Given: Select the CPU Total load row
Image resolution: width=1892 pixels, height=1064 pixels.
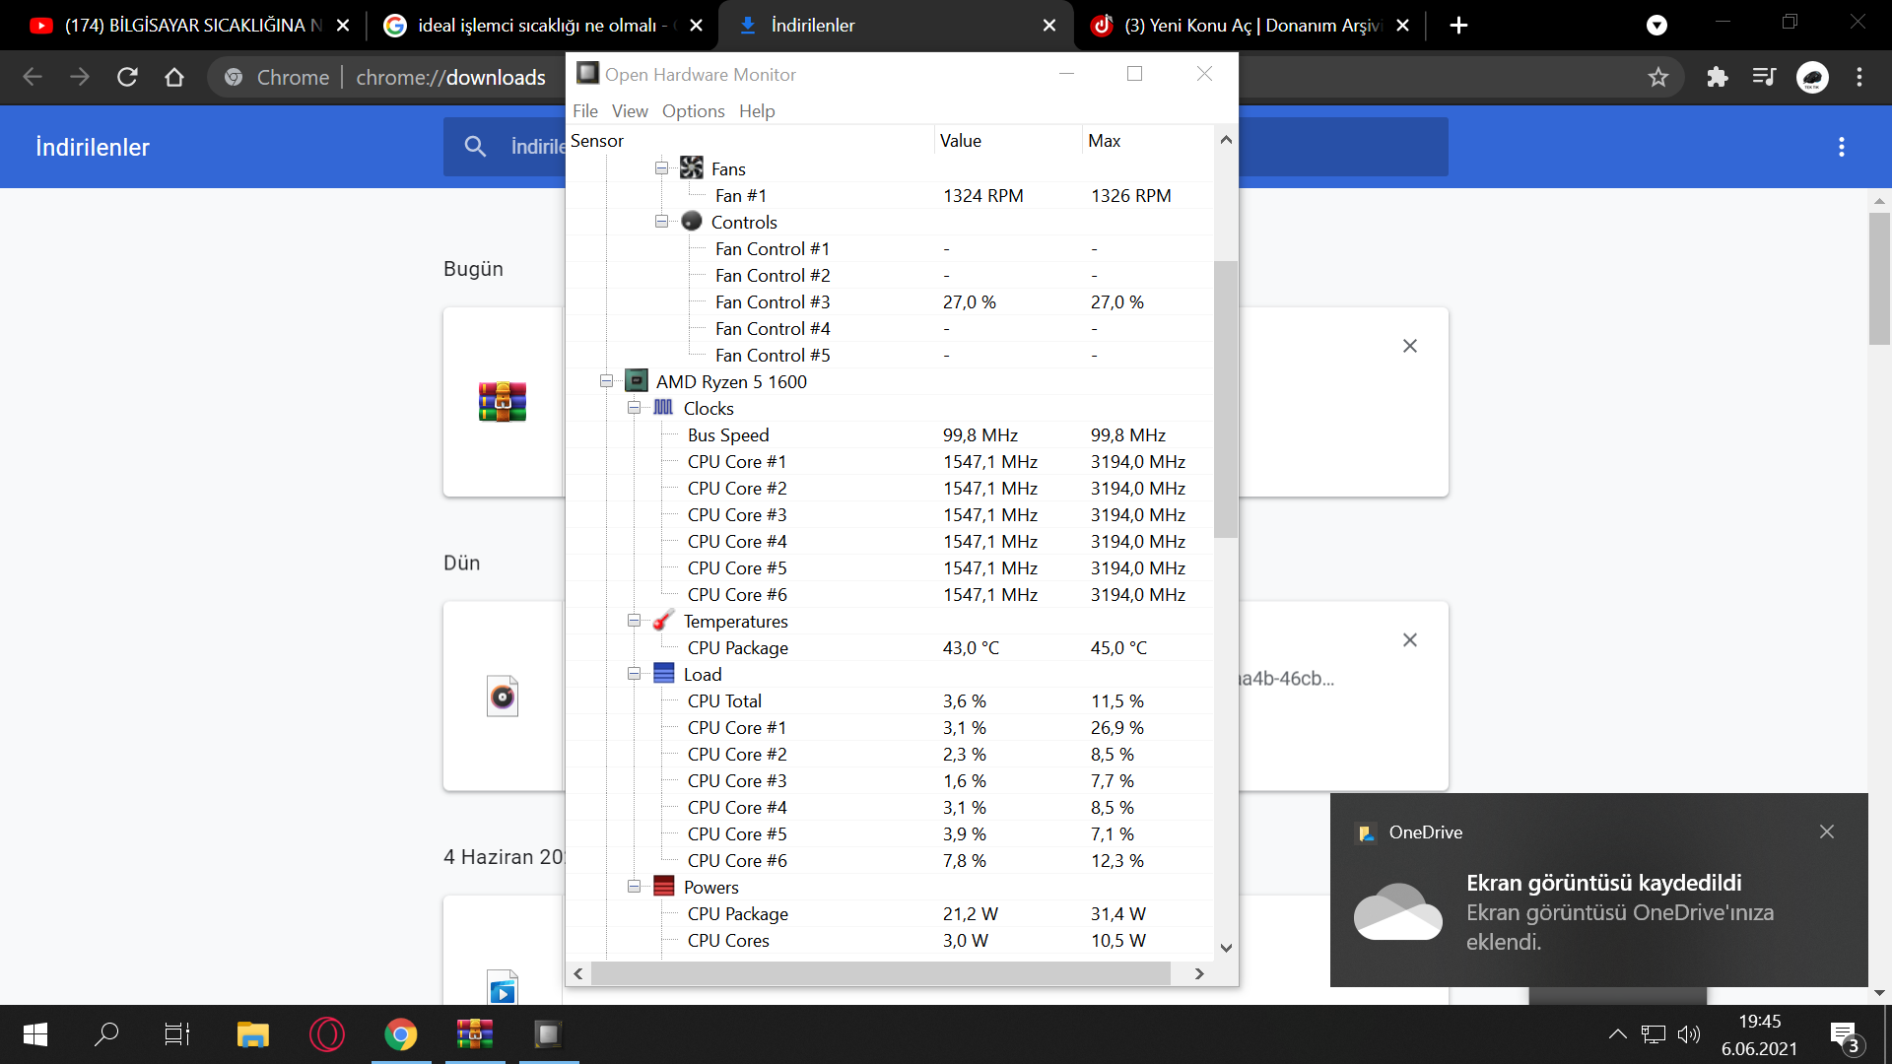Looking at the screenshot, I should pos(890,700).
